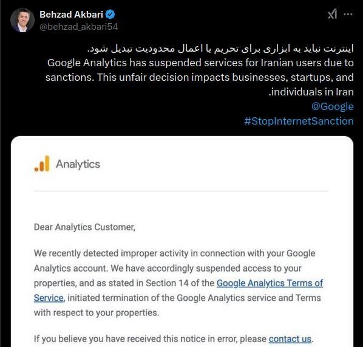The width and height of the screenshot is (363, 347).
Task: Click Behzad Akbari's profile picture
Action: tap(22, 21)
